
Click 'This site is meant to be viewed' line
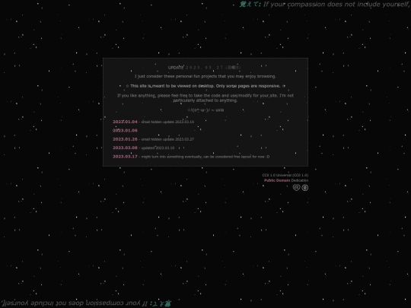(205, 86)
